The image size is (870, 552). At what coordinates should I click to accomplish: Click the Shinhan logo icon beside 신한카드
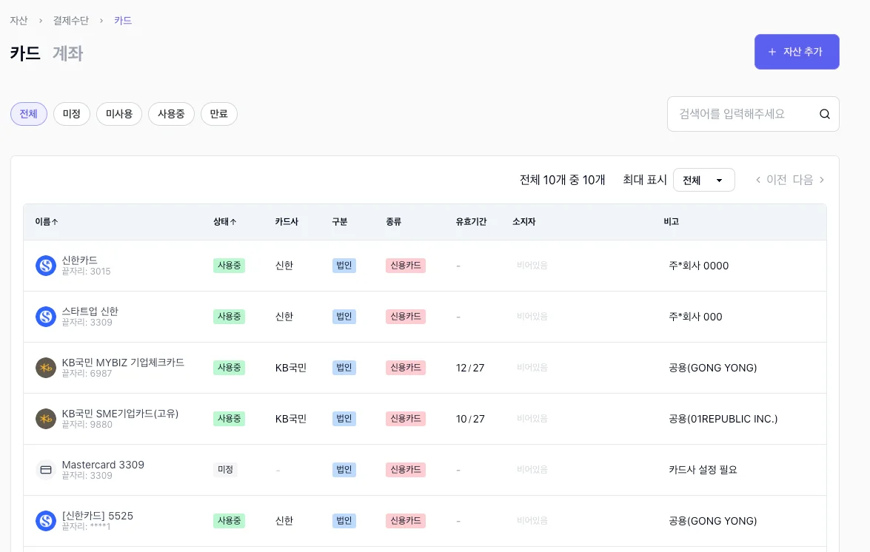[x=46, y=266]
